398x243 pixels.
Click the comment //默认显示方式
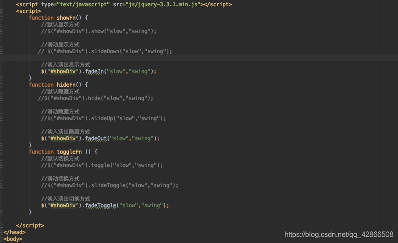point(60,25)
